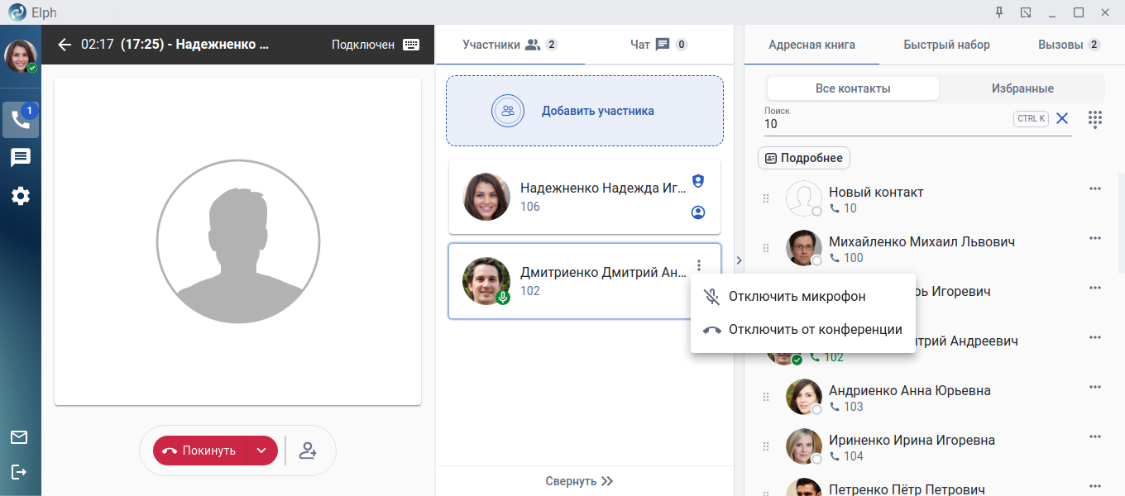Collapse the panel using Свернуть
This screenshot has width=1125, height=496.
click(x=579, y=481)
